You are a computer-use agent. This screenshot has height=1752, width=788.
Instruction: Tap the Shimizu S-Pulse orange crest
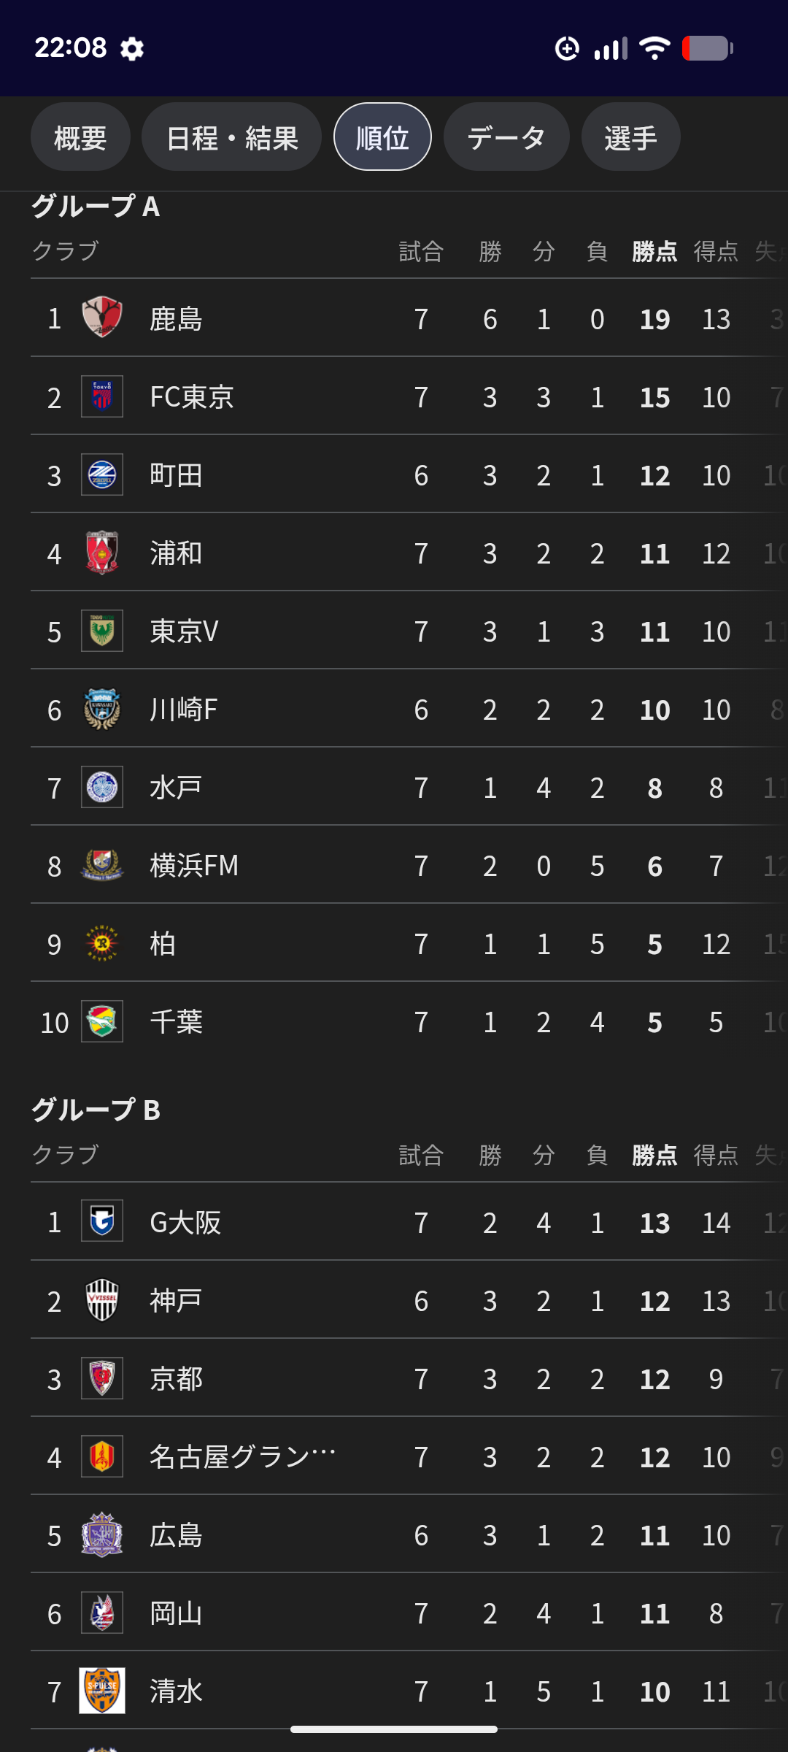pyautogui.click(x=101, y=1690)
